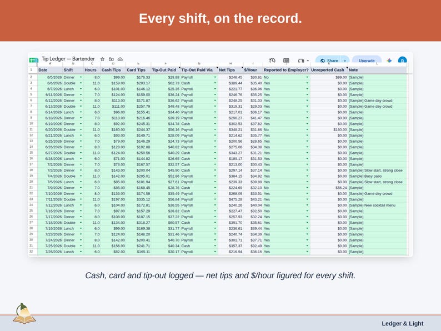The height and width of the screenshot is (331, 441).
Task: Click the $60.57 tip-out paid cell
Action: point(166,223)
